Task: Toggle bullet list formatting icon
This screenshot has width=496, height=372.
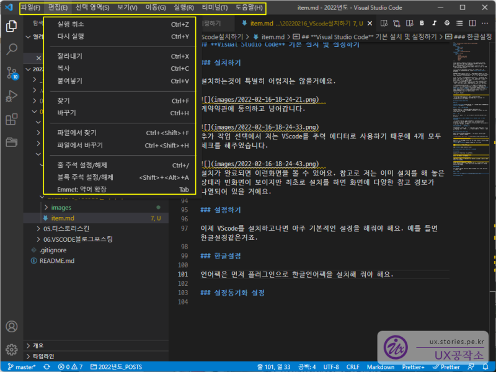Action: pos(459,23)
